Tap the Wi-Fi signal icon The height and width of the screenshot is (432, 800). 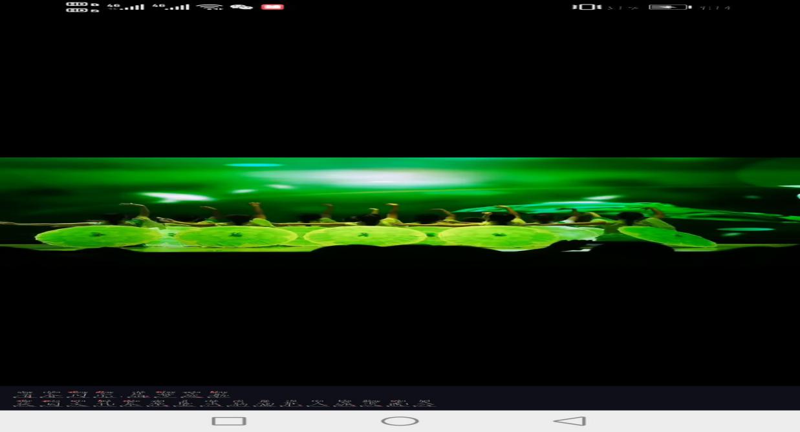(x=209, y=7)
